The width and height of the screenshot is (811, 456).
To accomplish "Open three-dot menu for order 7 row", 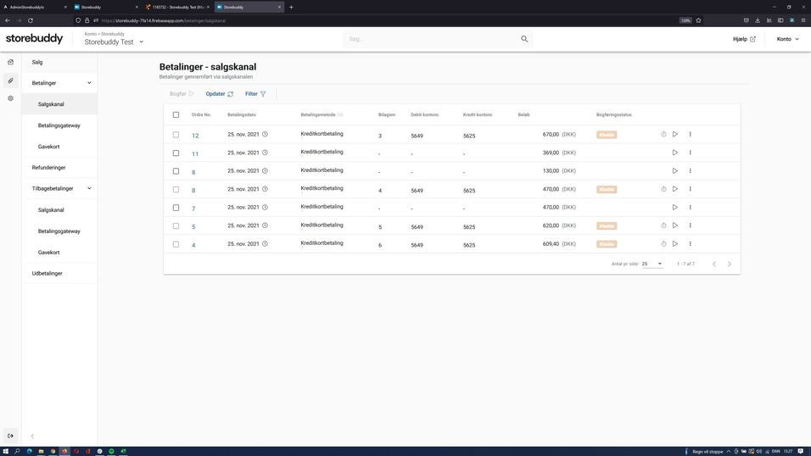I will (x=690, y=208).
